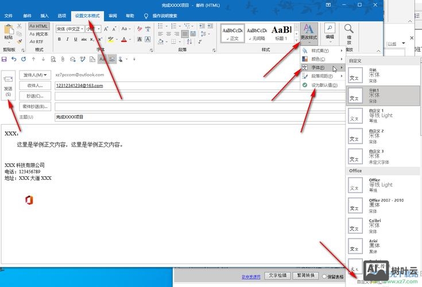Click the 繁简转换 button in background window
The height and width of the screenshot is (287, 422).
pos(305,276)
